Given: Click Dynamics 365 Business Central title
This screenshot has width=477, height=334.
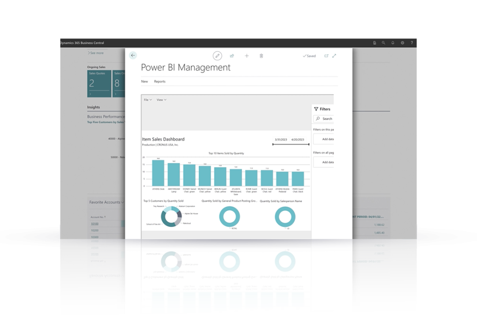Looking at the screenshot, I should coord(82,43).
